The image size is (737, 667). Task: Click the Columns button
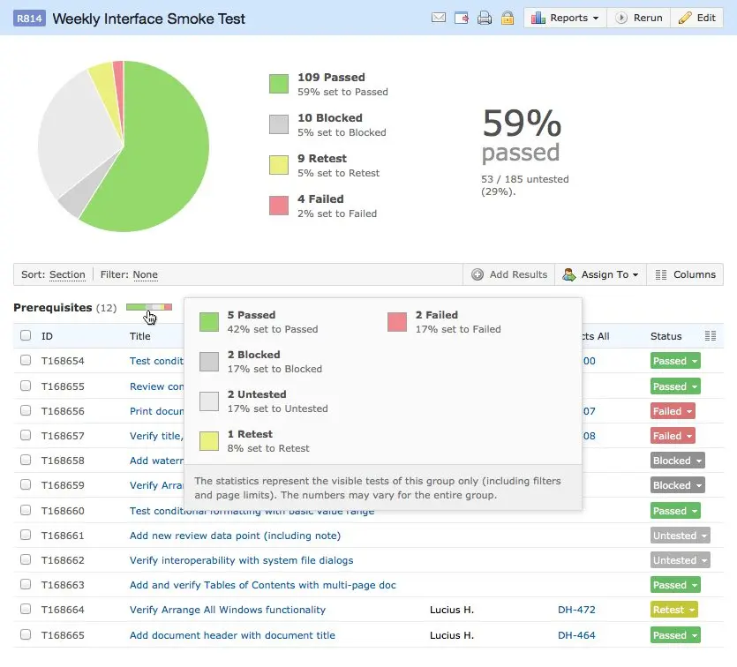pyautogui.click(x=685, y=274)
